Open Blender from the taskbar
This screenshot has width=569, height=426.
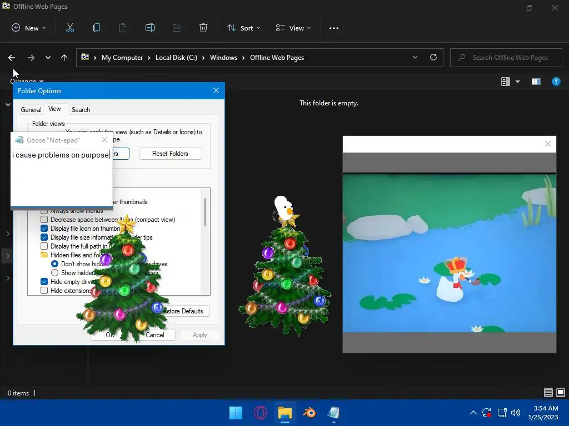(310, 413)
